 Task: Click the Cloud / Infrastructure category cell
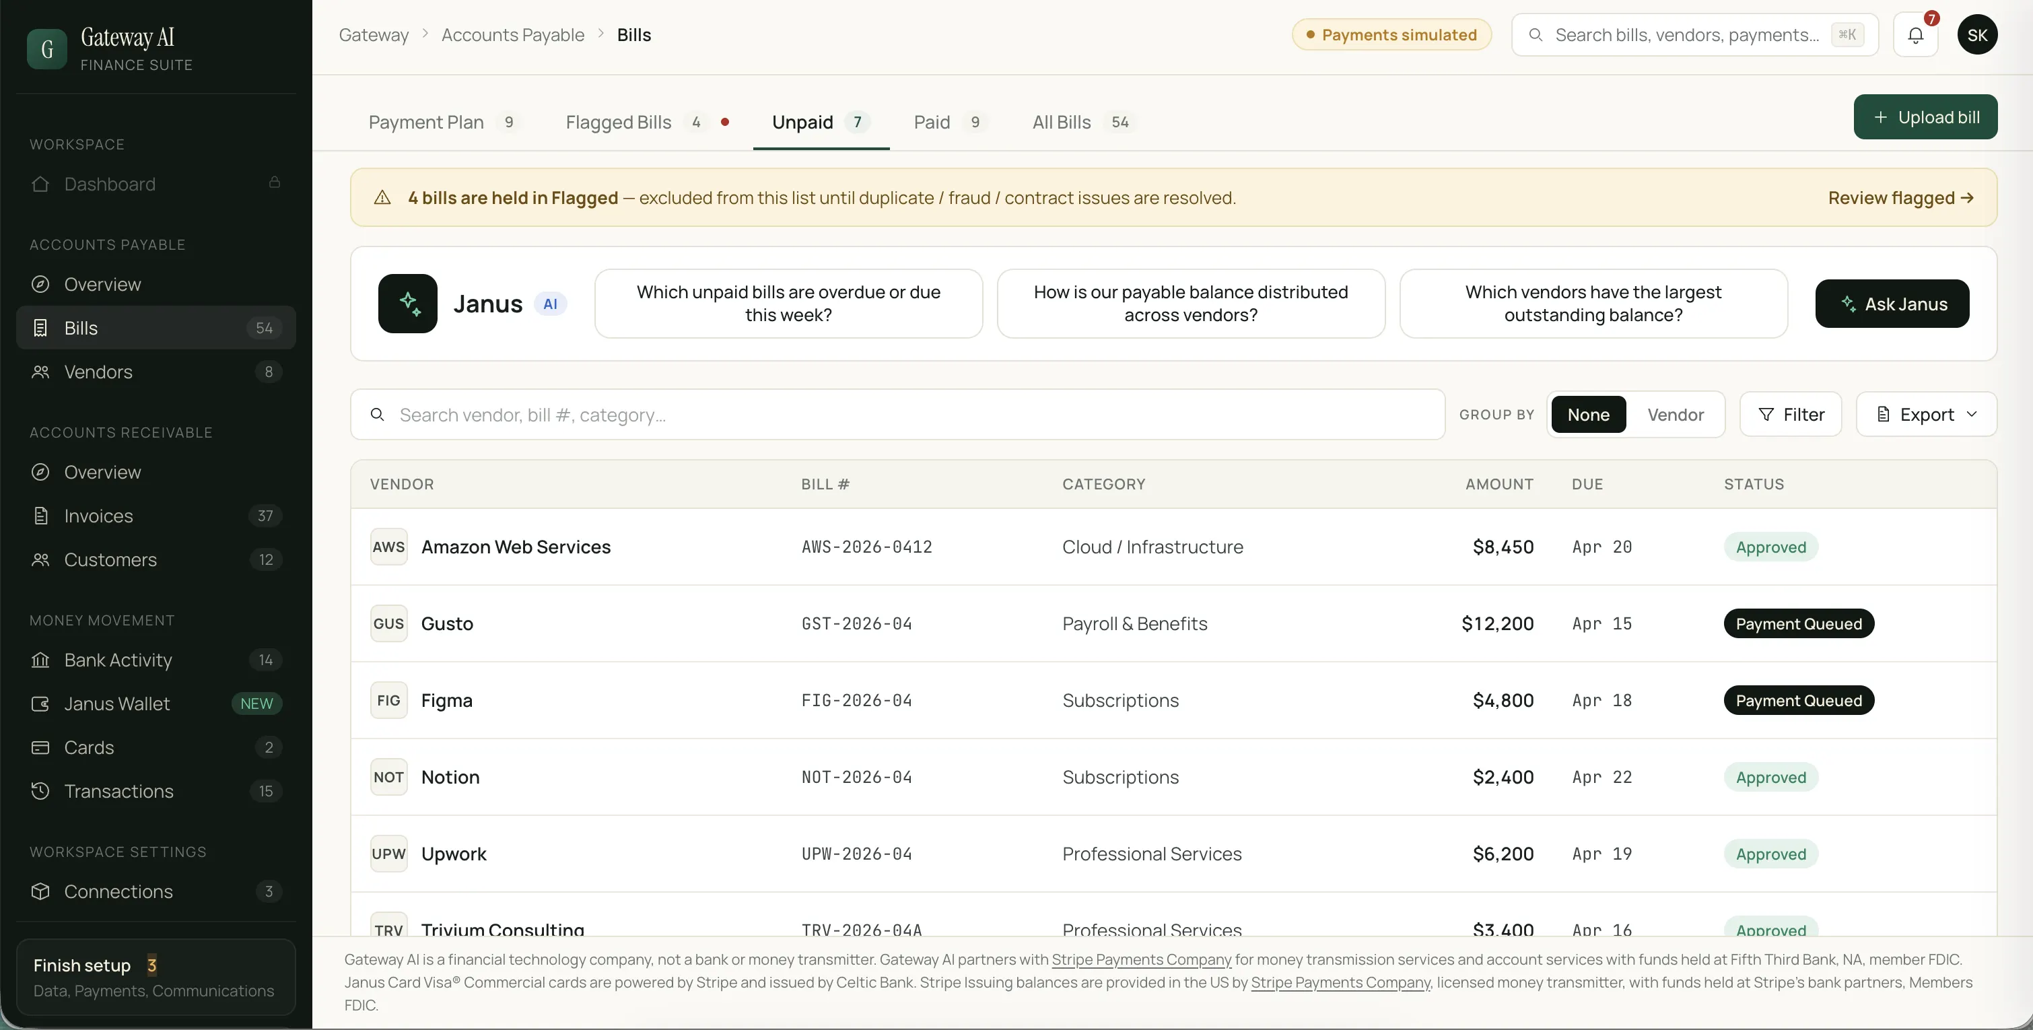pos(1152,547)
